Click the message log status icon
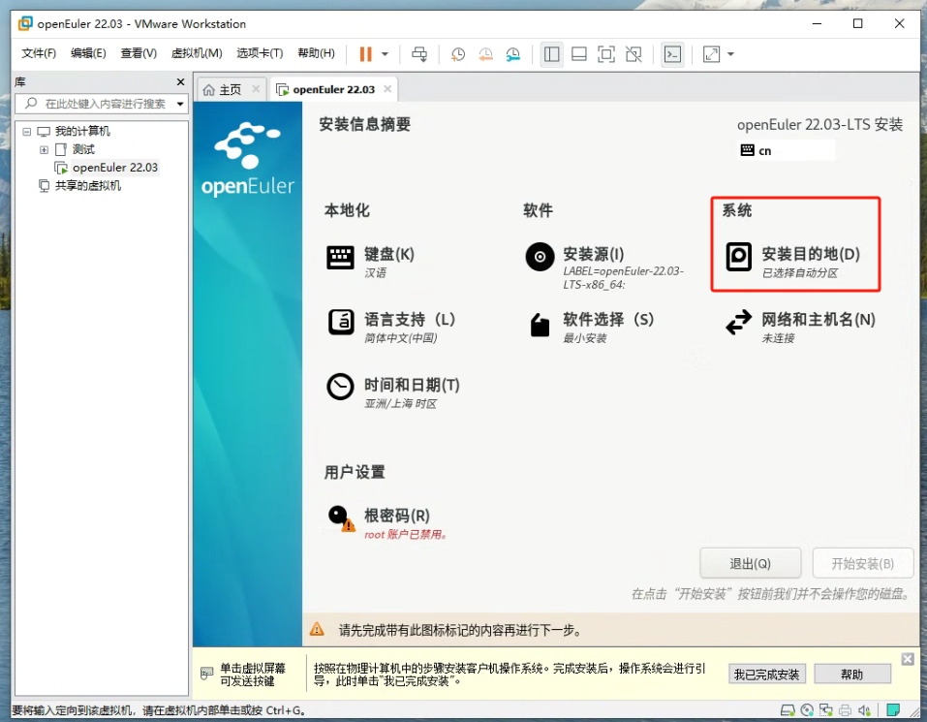 coord(893,709)
